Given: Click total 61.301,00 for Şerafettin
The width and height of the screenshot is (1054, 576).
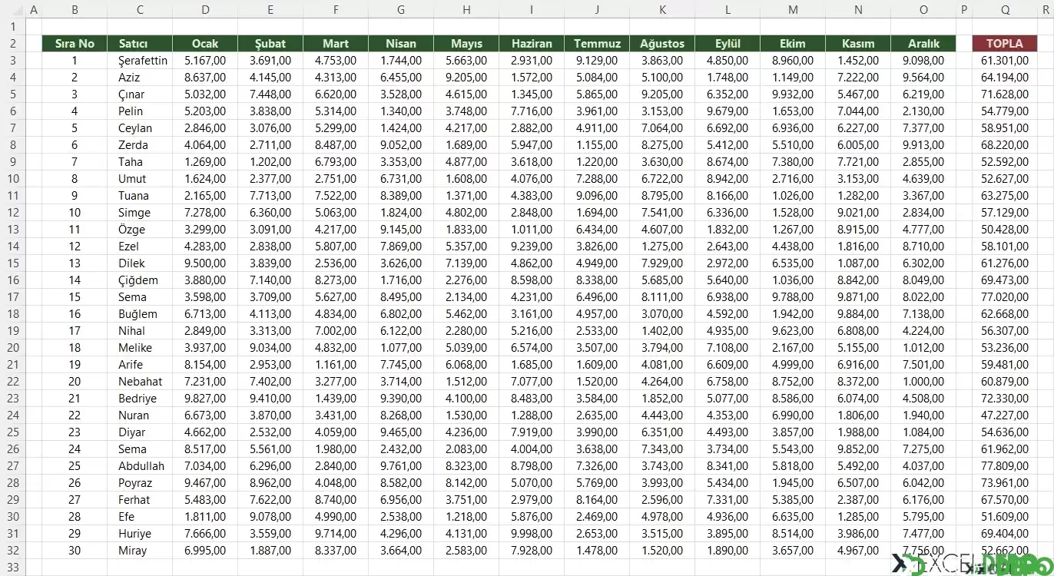Looking at the screenshot, I should (1005, 61).
